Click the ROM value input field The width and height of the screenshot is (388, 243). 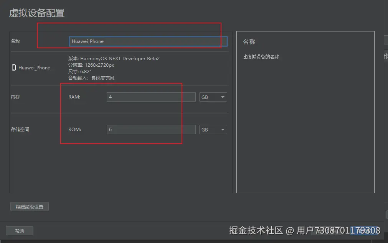pos(151,130)
